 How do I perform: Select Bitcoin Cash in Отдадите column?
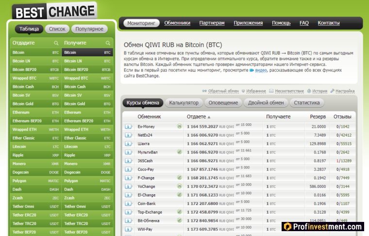[36, 87]
